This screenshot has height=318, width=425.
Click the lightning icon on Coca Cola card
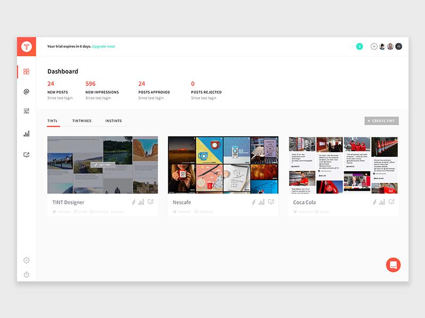point(375,202)
